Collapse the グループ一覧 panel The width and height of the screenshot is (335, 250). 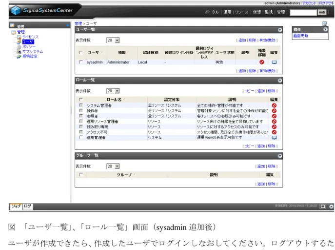pyautogui.click(x=280, y=156)
